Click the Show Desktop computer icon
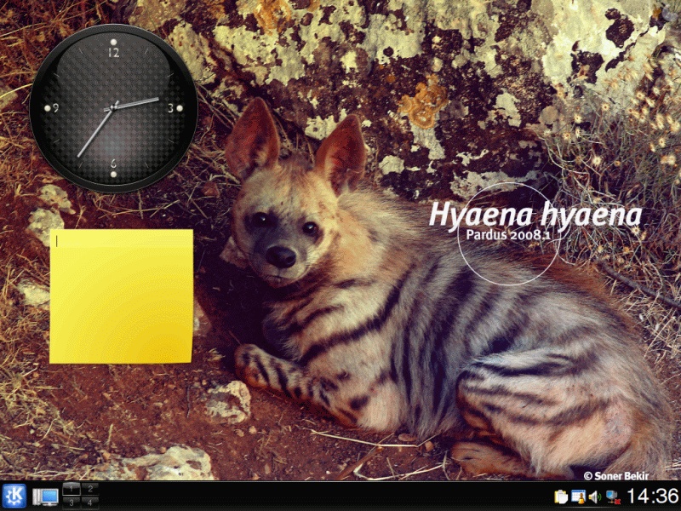681x511 pixels. (x=45, y=497)
